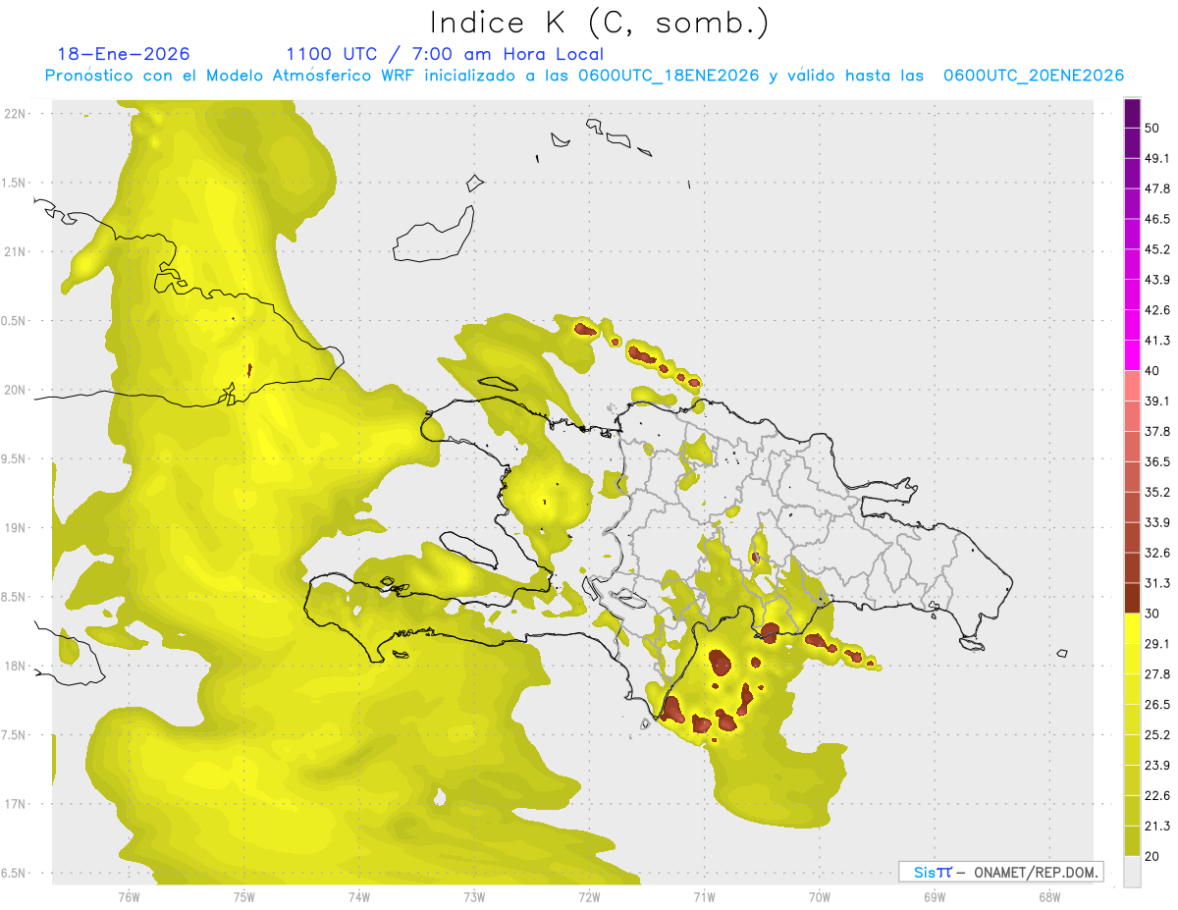Click the "Indice K (C, somb.)" title

599,24
